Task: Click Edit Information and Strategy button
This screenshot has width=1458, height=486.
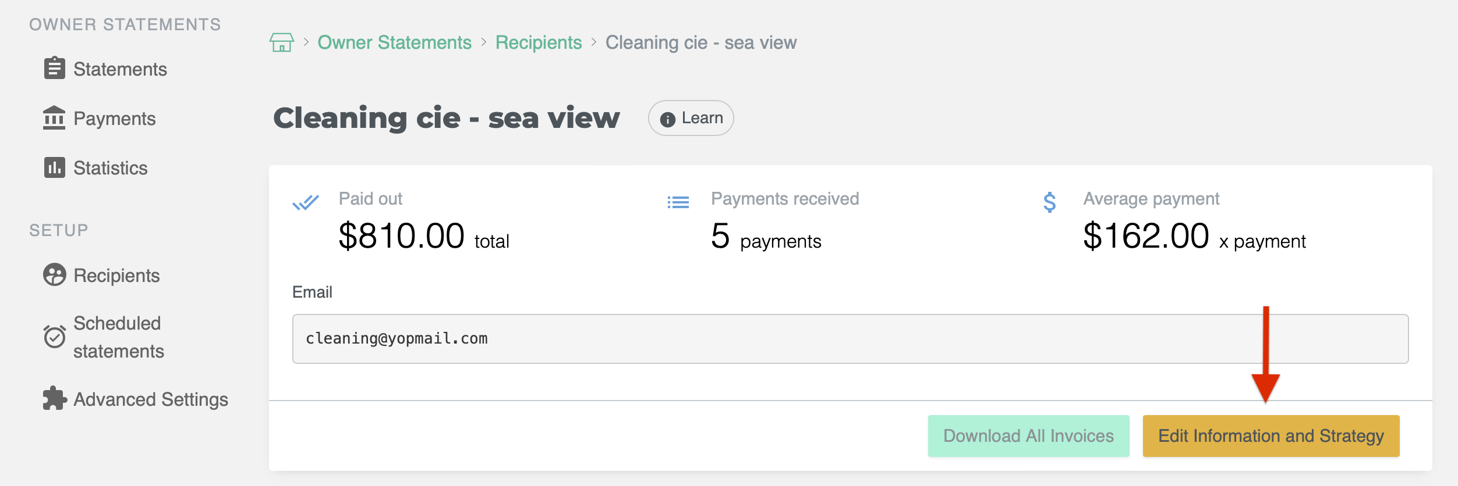Action: click(x=1271, y=436)
